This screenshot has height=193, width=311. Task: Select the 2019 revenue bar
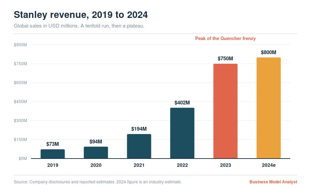53,154
